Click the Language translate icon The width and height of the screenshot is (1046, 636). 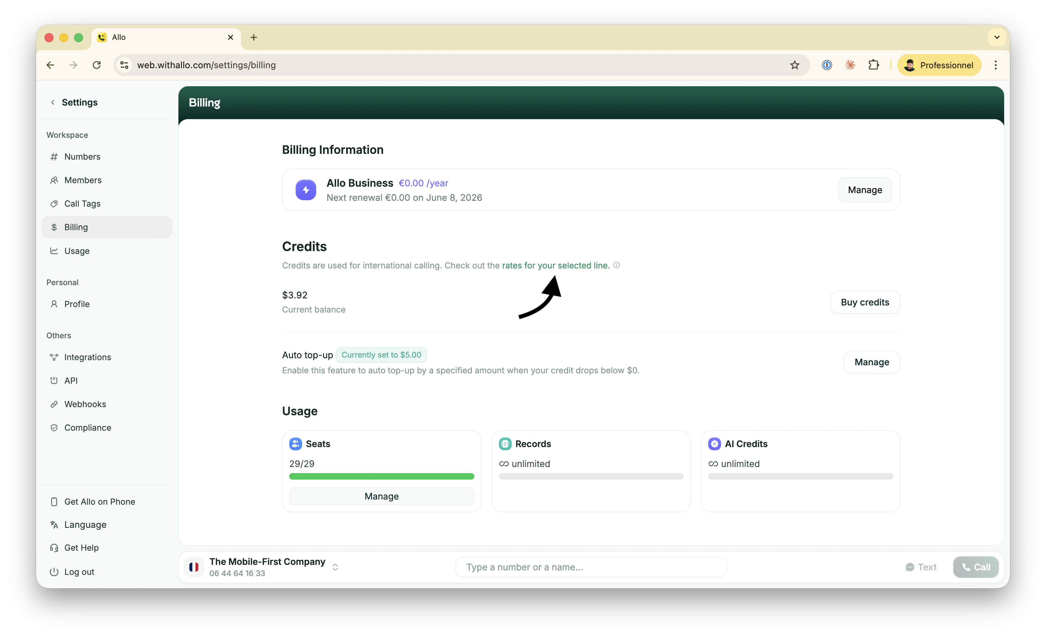(54, 524)
